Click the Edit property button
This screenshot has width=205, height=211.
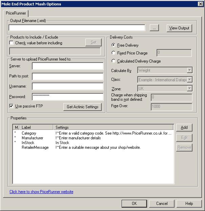click(x=184, y=138)
